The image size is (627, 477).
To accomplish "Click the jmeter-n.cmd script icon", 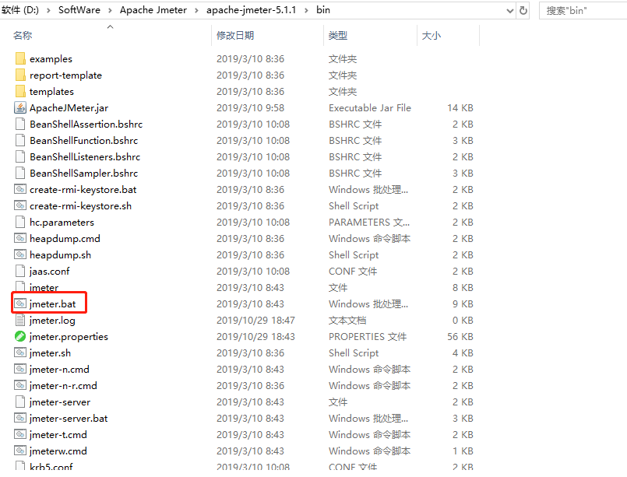I will (20, 369).
